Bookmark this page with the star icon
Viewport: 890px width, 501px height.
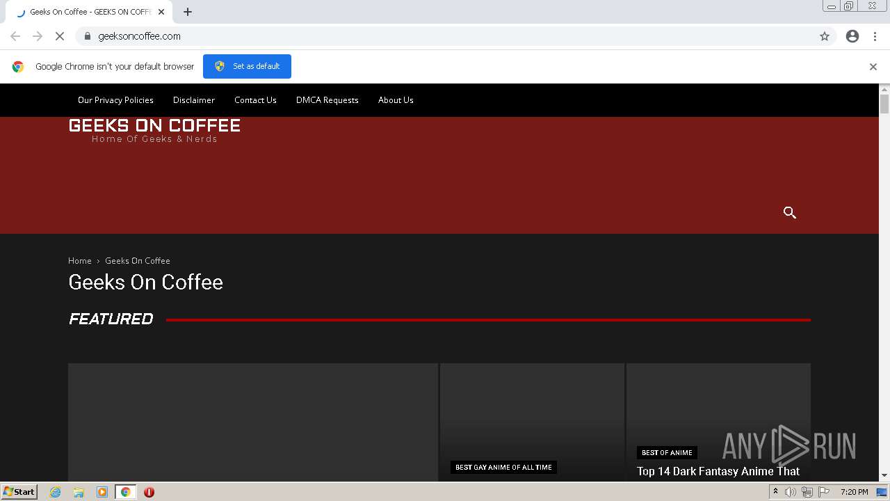click(x=825, y=36)
